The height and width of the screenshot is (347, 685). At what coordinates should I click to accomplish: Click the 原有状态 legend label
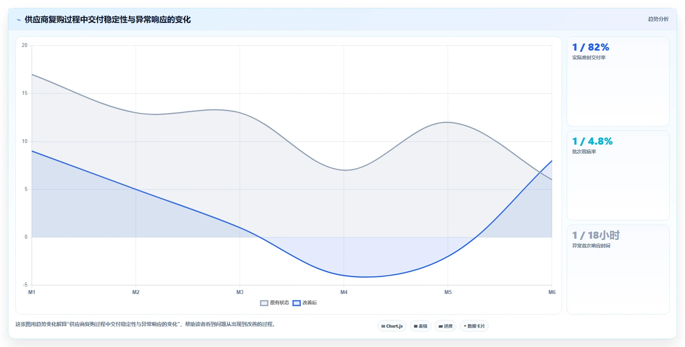280,303
